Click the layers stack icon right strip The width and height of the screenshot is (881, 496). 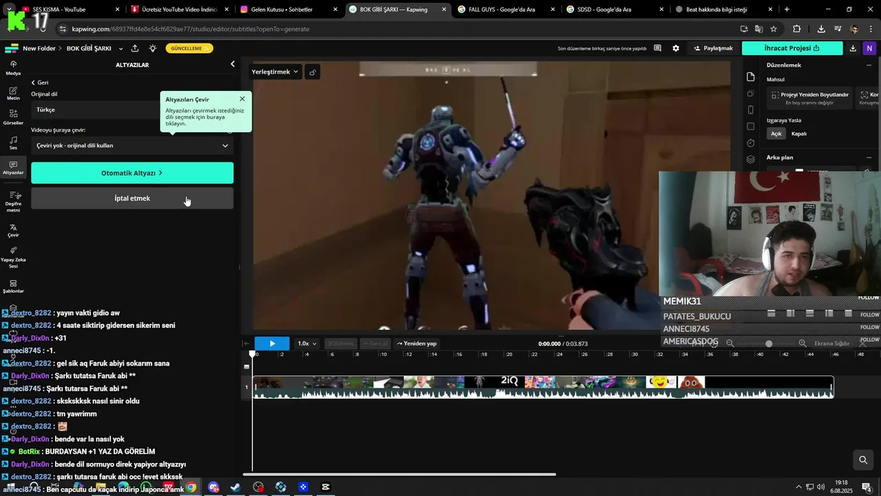tap(751, 159)
